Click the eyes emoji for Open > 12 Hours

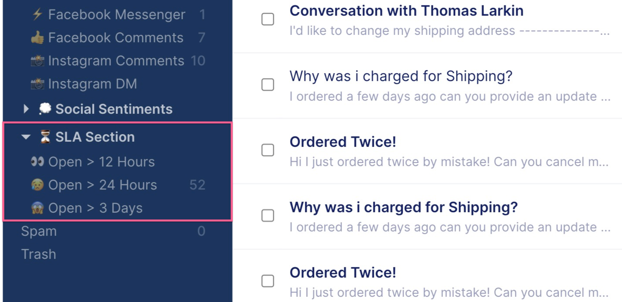38,162
